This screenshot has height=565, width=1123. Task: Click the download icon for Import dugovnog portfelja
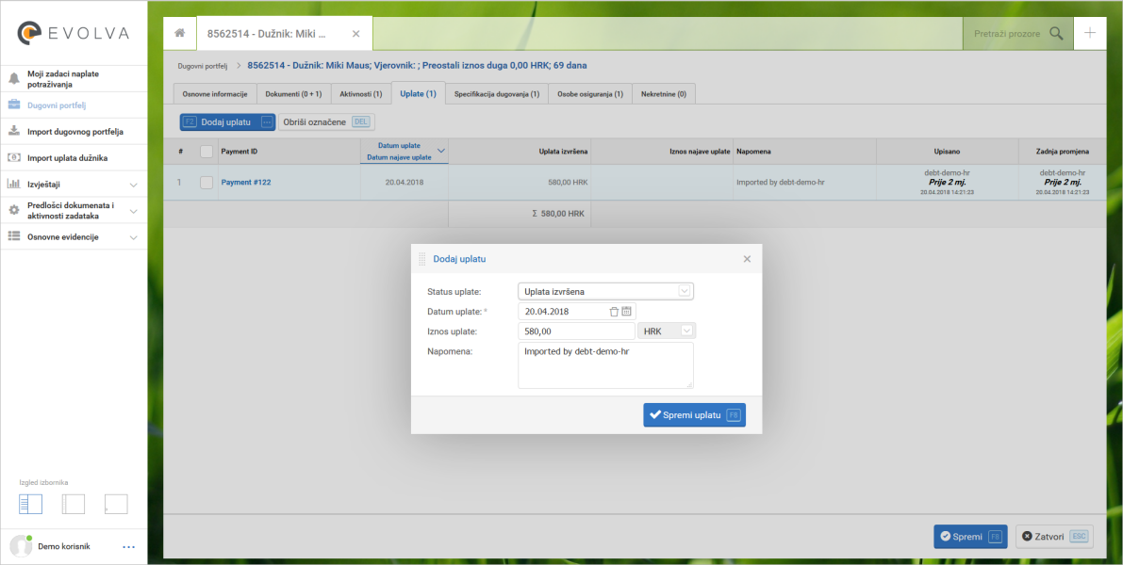(x=14, y=132)
